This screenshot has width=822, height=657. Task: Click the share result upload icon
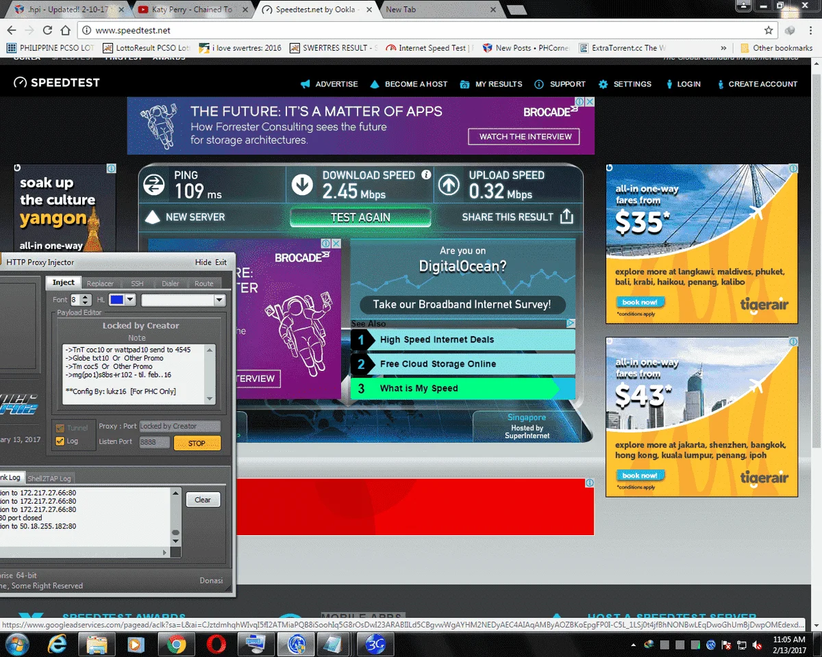[x=566, y=216]
